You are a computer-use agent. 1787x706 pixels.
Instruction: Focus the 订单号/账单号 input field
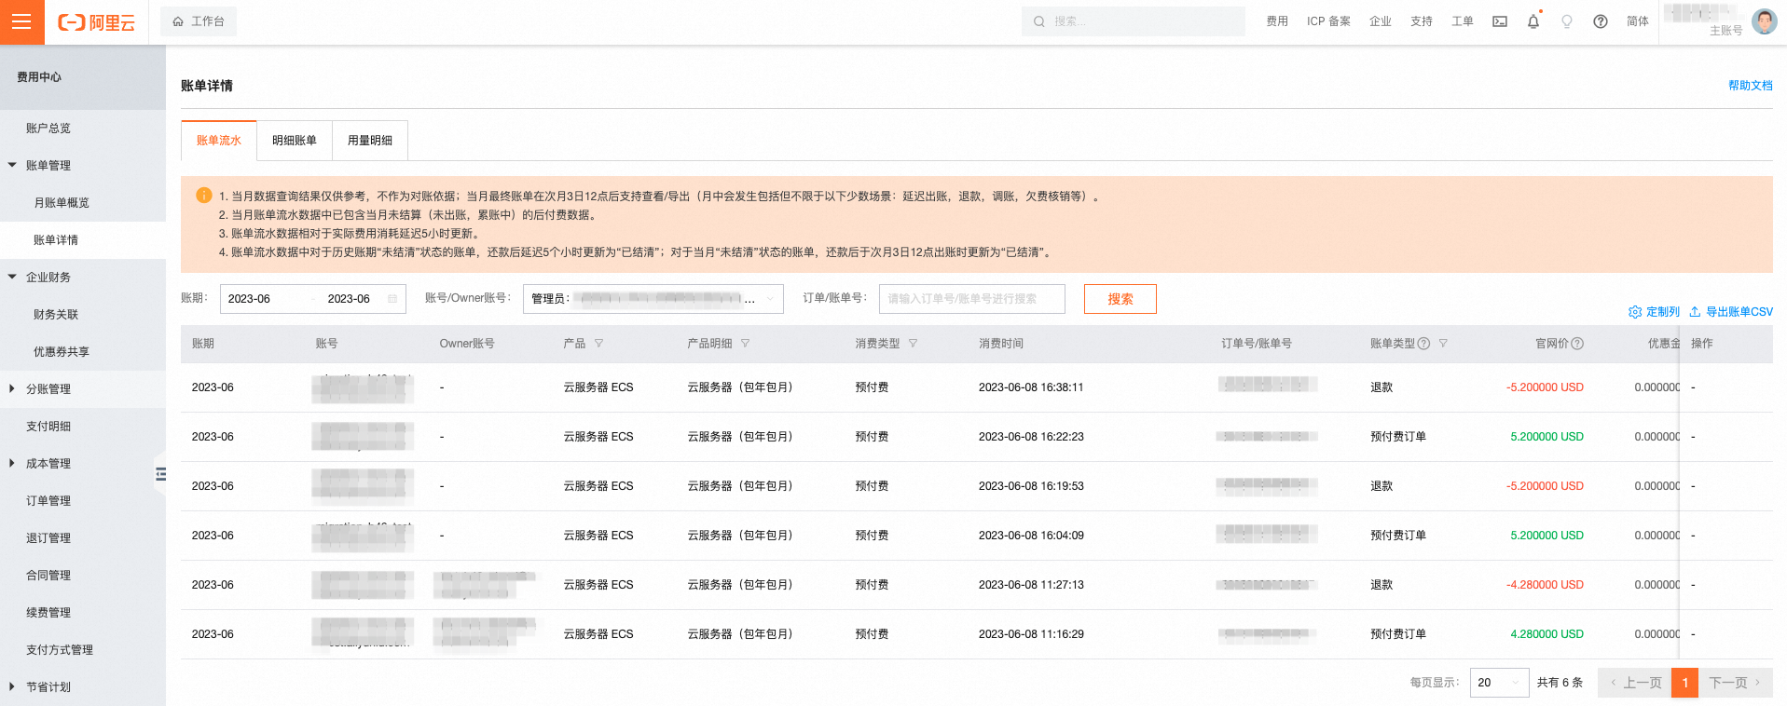pyautogui.click(x=971, y=299)
